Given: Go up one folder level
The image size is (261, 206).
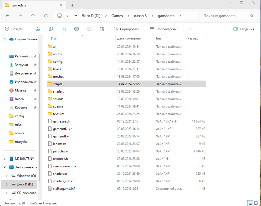Looking at the screenshot, I should coord(33,16).
